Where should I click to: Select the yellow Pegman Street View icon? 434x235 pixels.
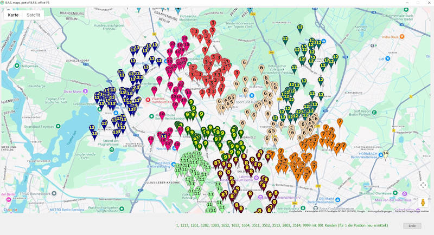423,203
